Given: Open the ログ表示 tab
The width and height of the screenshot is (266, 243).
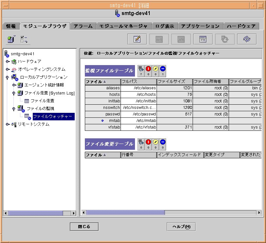Looking at the screenshot, I should pyautogui.click(x=165, y=26).
